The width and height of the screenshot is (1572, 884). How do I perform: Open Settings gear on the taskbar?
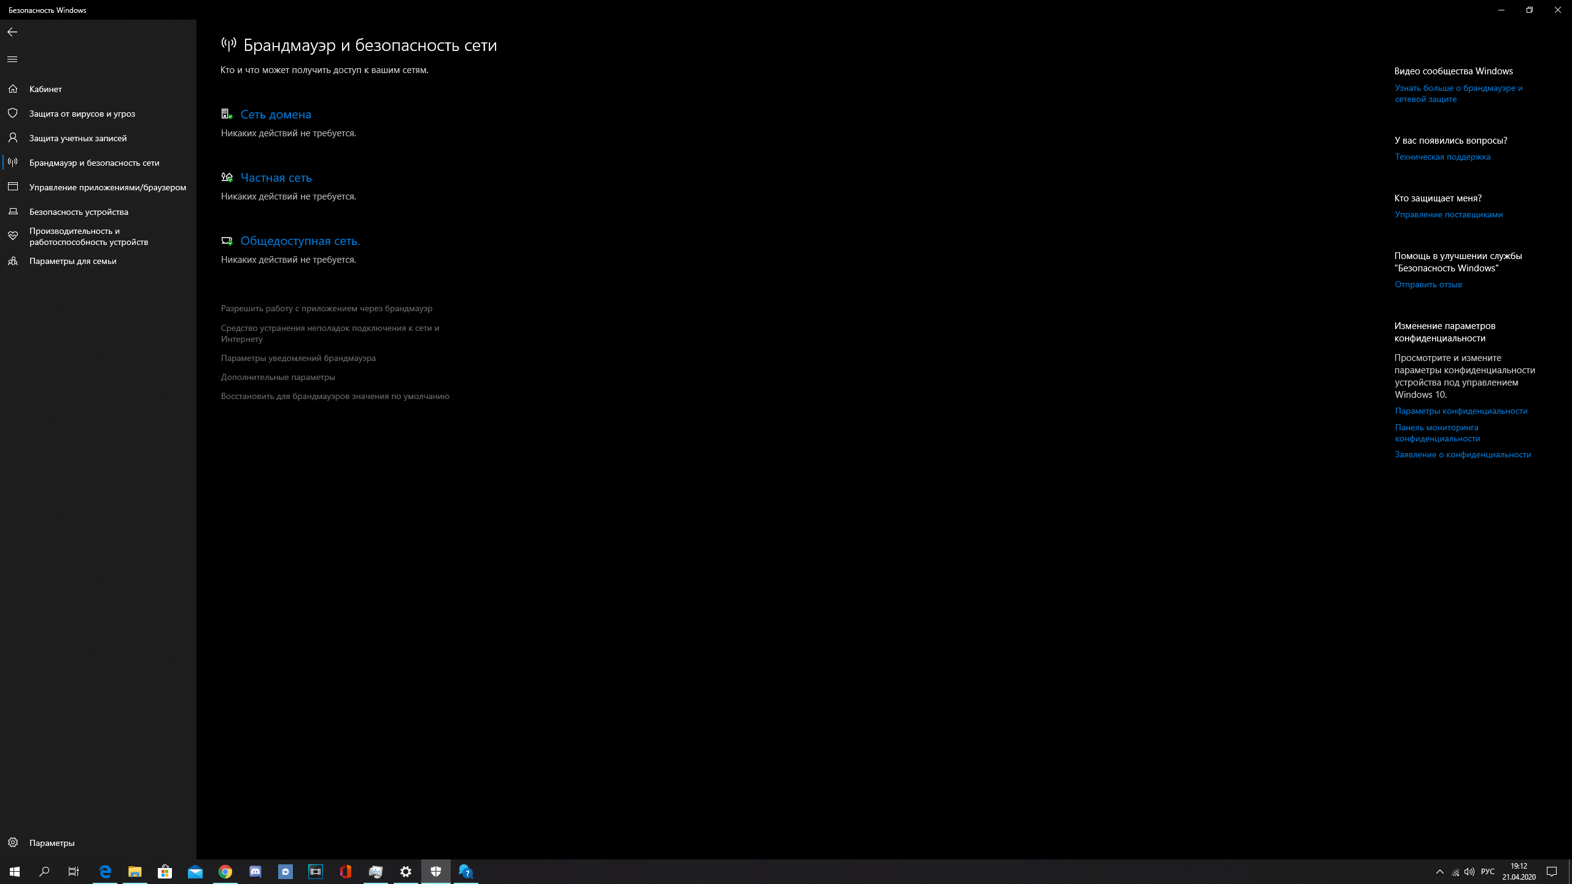[x=406, y=871]
